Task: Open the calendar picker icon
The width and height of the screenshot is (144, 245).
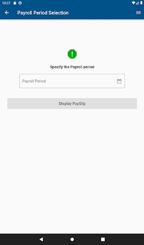Action: click(119, 81)
